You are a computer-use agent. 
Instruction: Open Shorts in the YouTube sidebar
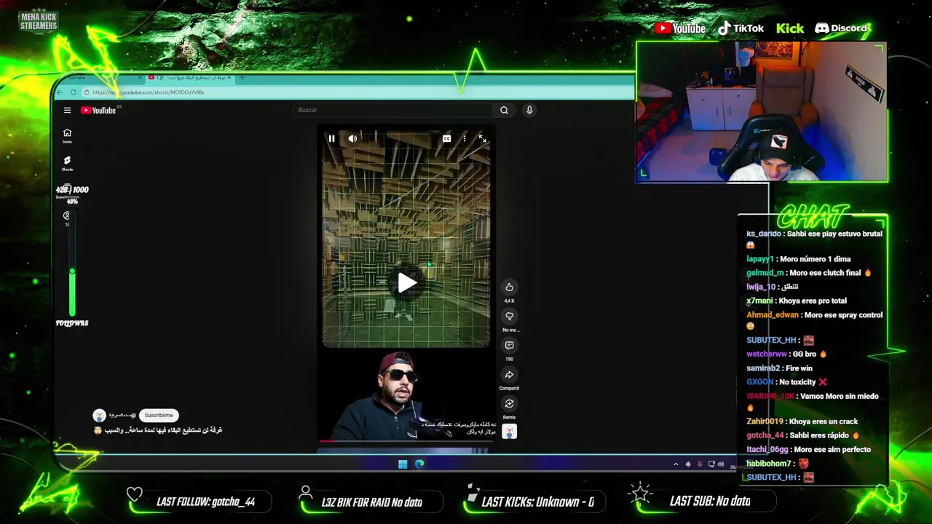click(67, 163)
